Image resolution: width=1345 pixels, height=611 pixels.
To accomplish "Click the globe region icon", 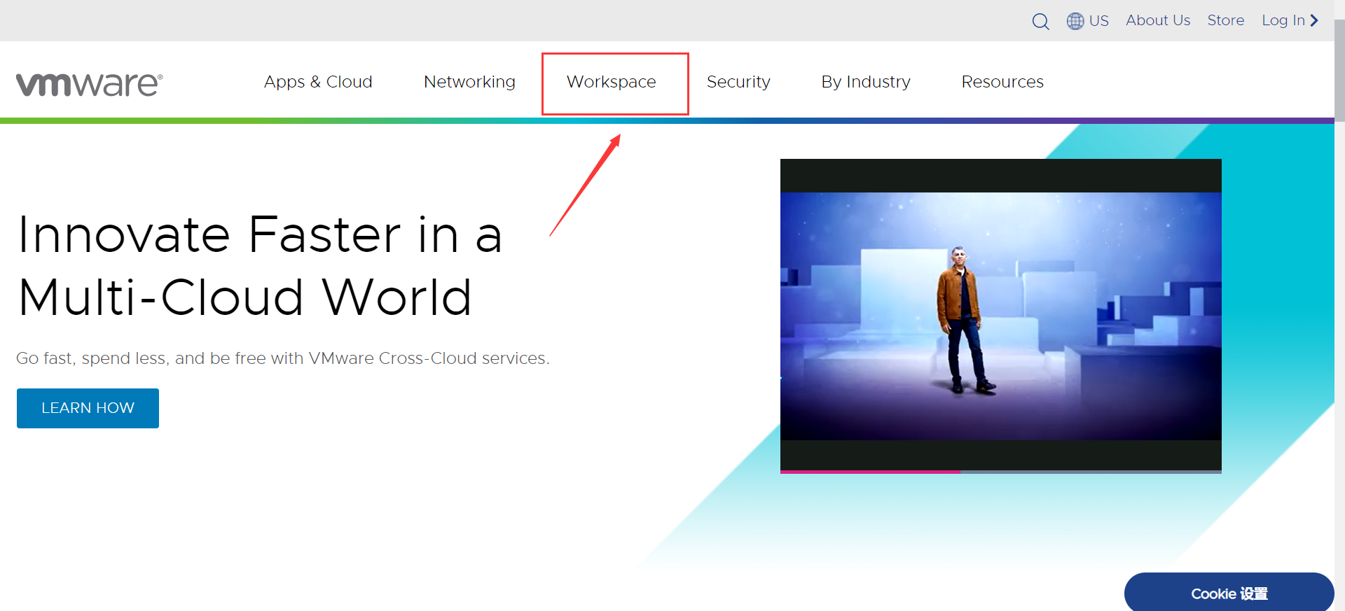I will 1075,21.
